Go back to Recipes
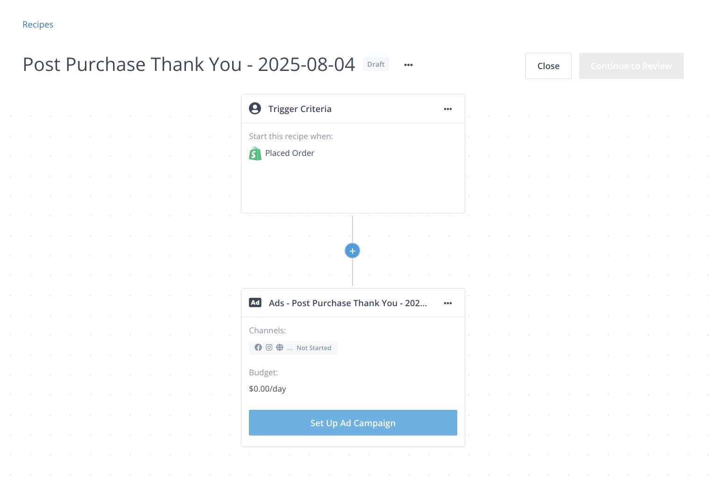The image size is (709, 492). coord(38,25)
